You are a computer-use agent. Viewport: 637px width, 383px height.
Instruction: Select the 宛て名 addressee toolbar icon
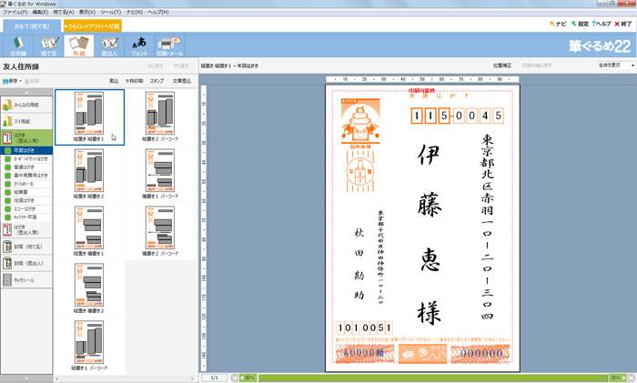tap(47, 45)
